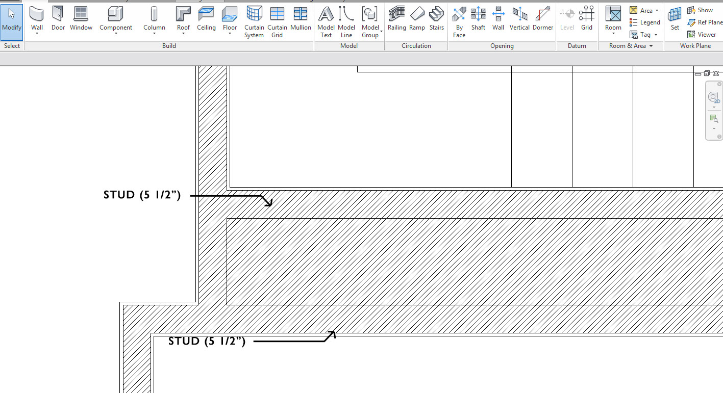The height and width of the screenshot is (393, 723).
Task: Select the Curtain Grid tool
Action: tap(277, 22)
